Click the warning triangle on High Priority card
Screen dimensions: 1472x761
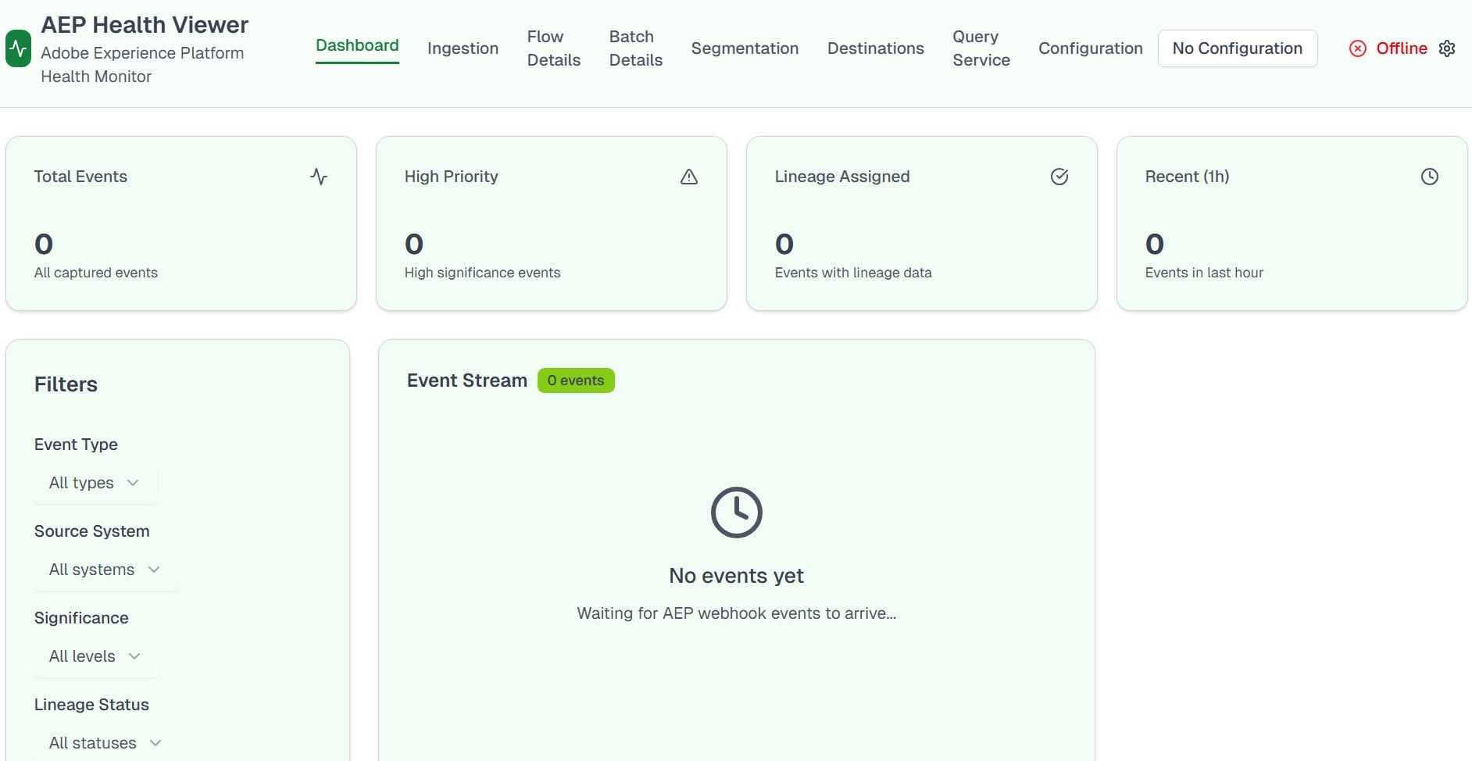click(689, 177)
